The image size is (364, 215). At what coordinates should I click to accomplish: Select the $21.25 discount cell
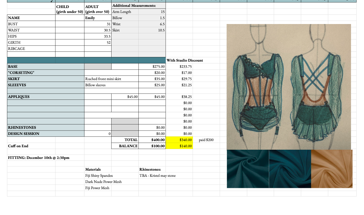point(179,85)
